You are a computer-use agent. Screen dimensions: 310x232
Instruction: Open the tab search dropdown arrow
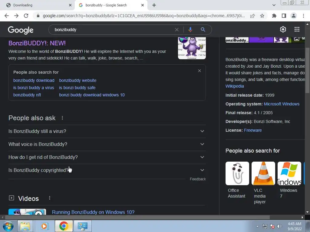point(274,5)
